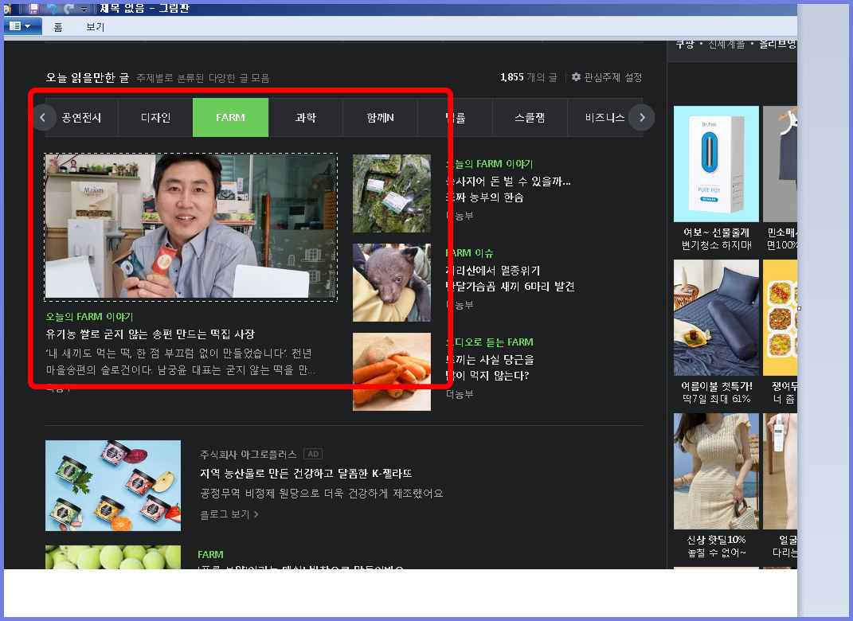Click caption '신상 핫딜10% 놓칠 수 없어~'
This screenshot has width=853, height=621.
pos(716,546)
